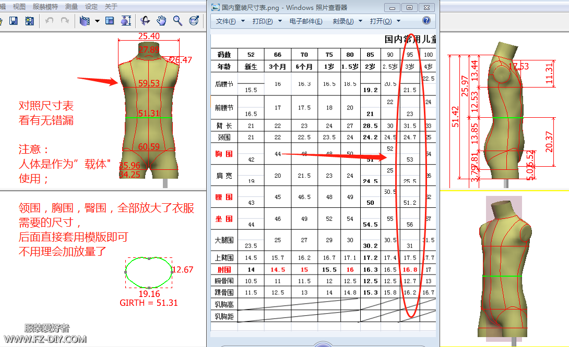This screenshot has width=569, height=347.
Task: Click the side-view dimension 20.37
Action: [x=549, y=142]
